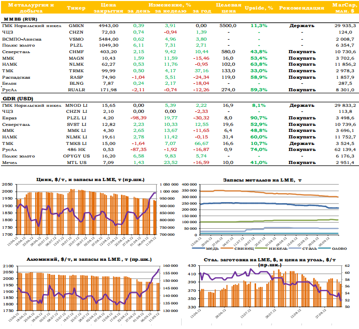Click company name 'ВСМПО-Ависма'
The image size is (359, 329).
(22, 39)
